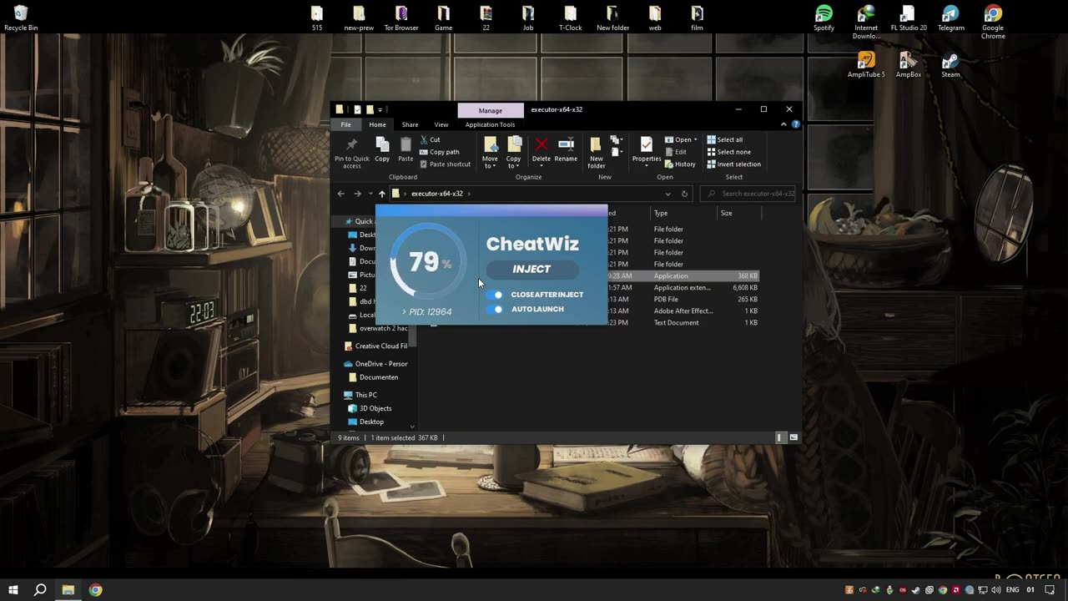The width and height of the screenshot is (1068, 601).
Task: Open Creative Cloud Files in navigation pane
Action: click(375, 346)
